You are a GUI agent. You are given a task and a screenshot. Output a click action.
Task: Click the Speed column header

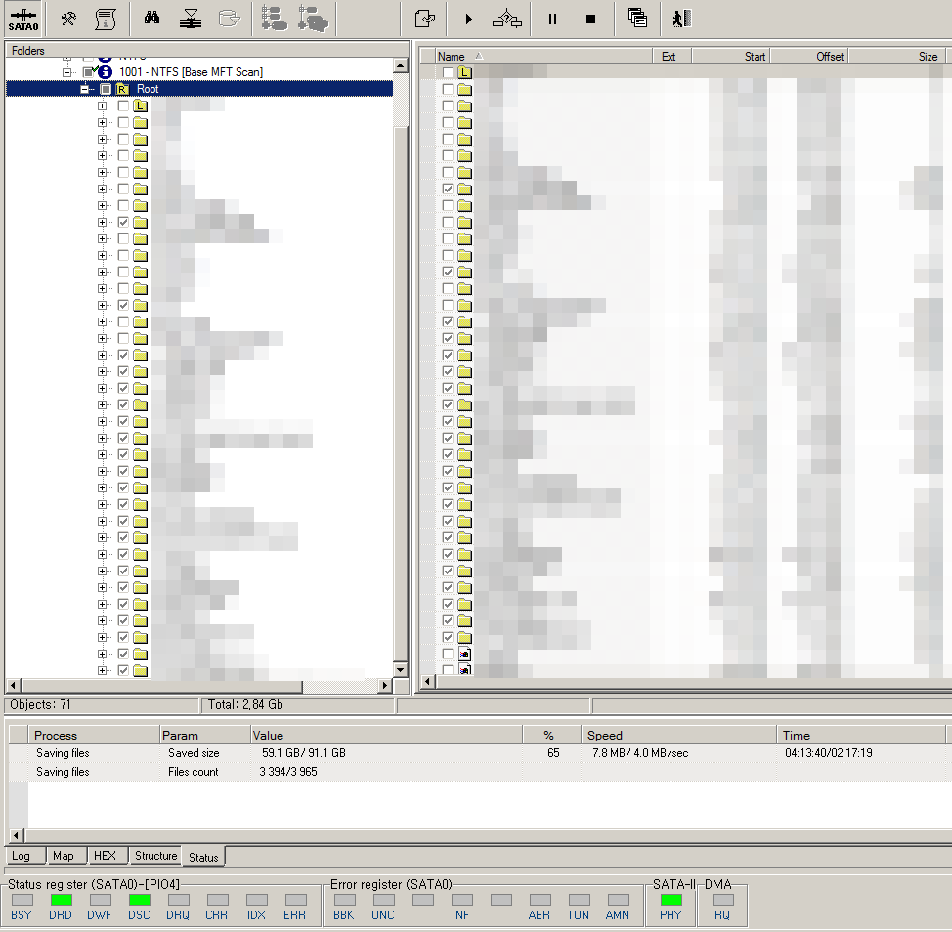[x=678, y=736]
